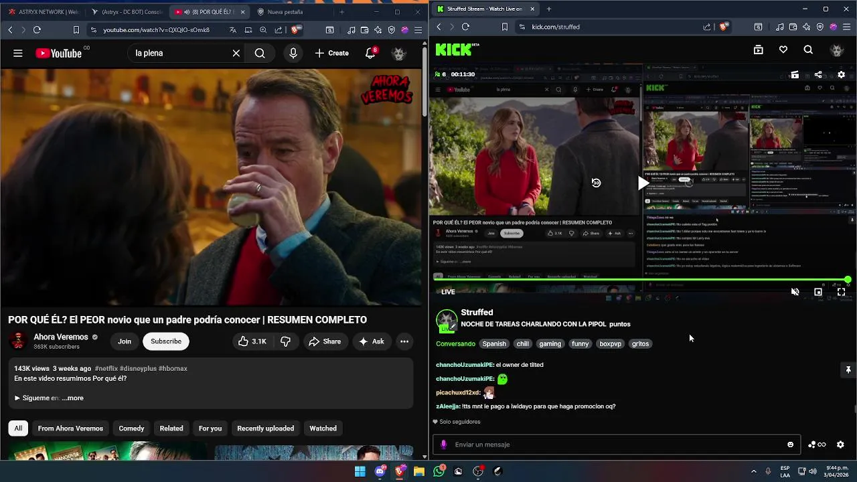The height and width of the screenshot is (482, 857).
Task: Expand video description with ...more
Action: pyautogui.click(x=72, y=398)
